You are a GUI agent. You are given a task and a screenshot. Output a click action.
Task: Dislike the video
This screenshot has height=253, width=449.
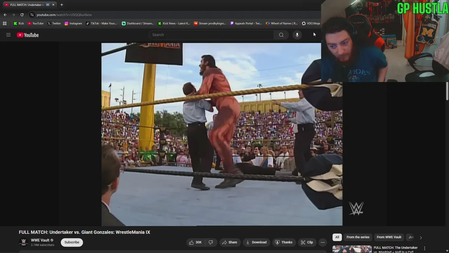click(x=211, y=242)
